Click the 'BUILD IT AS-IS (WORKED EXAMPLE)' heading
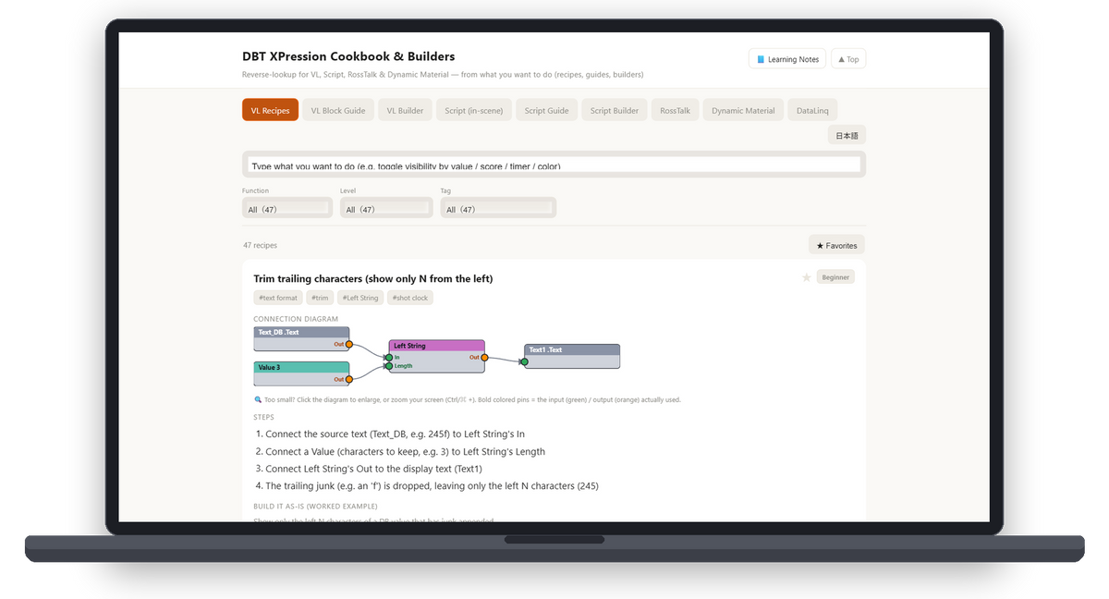The width and height of the screenshot is (1109, 599). 315,507
